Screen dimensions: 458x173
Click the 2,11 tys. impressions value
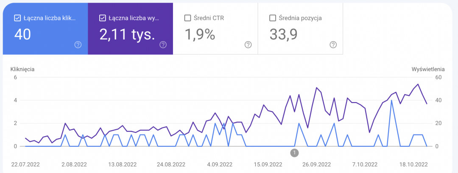coord(127,35)
